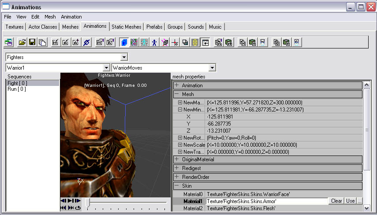Click the G copy icon in toolbar
The width and height of the screenshot is (377, 215).
(276, 42)
